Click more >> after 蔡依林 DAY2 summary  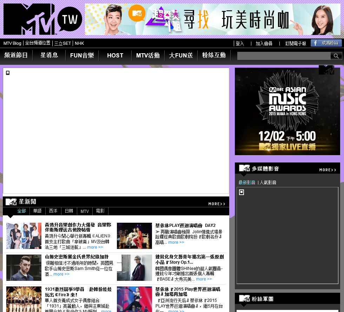[176, 242]
